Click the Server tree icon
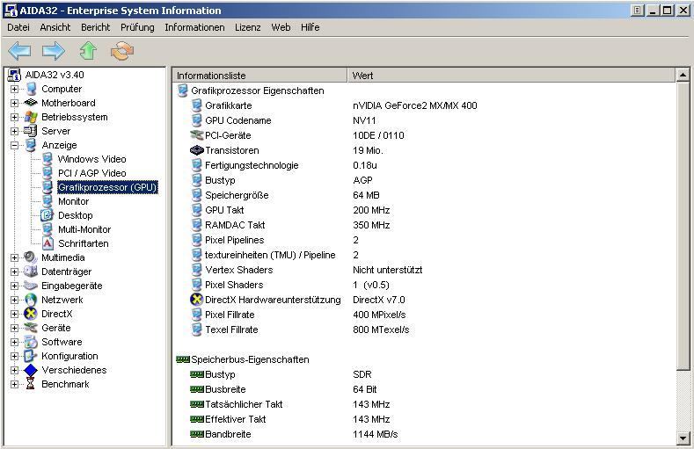Viewport: 694px width, 449px height. 30,131
